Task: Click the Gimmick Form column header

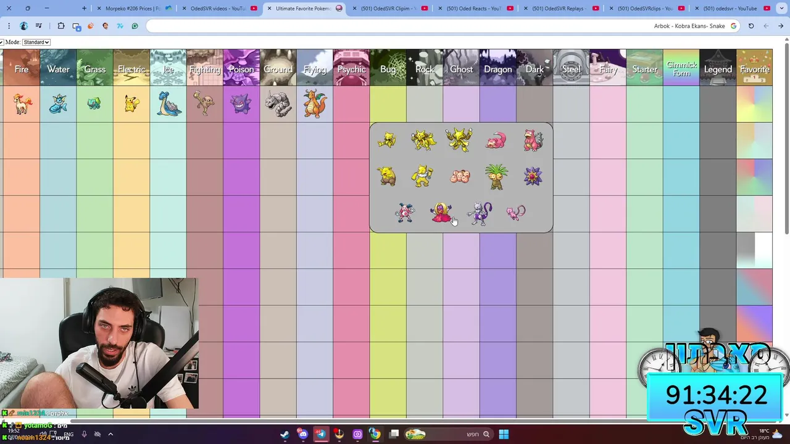Action: (x=681, y=68)
